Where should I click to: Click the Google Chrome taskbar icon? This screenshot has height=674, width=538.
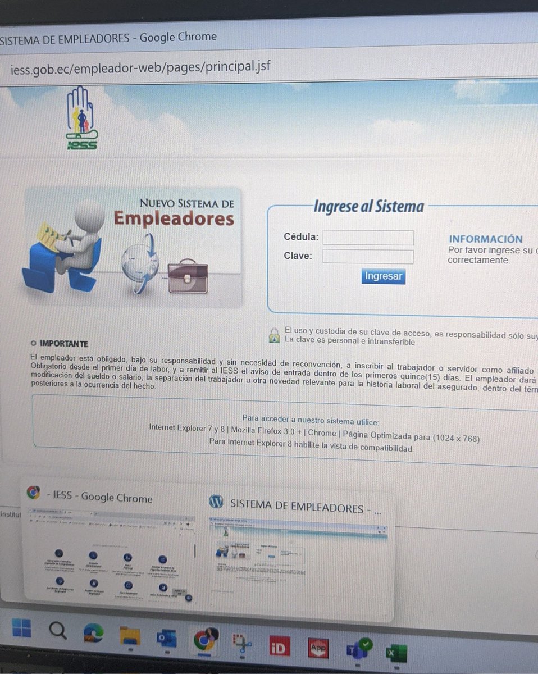click(204, 640)
